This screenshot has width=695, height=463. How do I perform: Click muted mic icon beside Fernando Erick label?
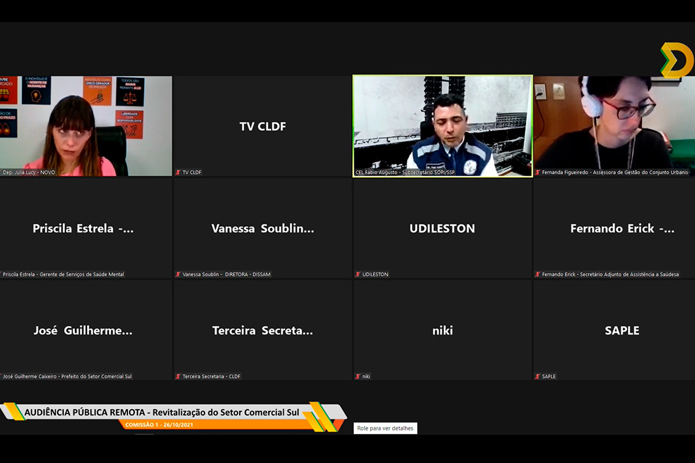(537, 274)
